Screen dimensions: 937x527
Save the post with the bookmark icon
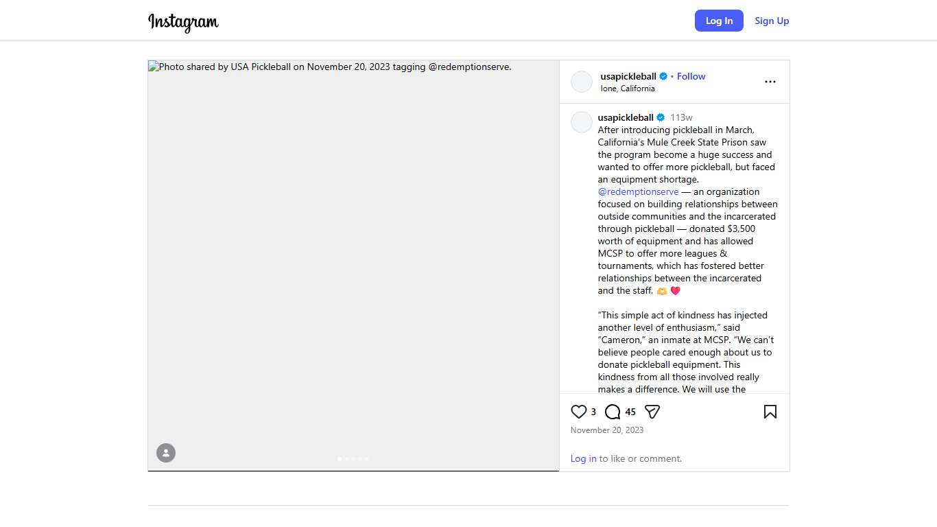[770, 412]
